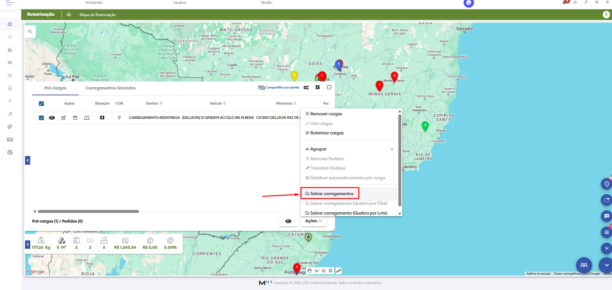Click the eye button beside Ações
Image resolution: width=612 pixels, height=290 pixels.
[288, 221]
